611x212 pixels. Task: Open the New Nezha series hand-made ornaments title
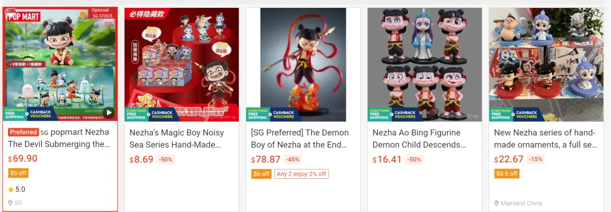[545, 139]
